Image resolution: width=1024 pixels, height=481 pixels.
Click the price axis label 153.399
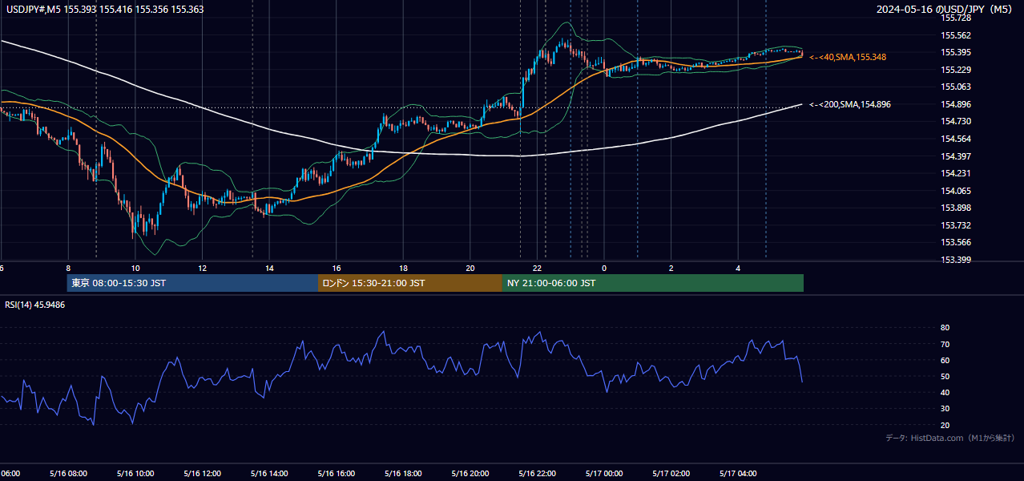(956, 260)
